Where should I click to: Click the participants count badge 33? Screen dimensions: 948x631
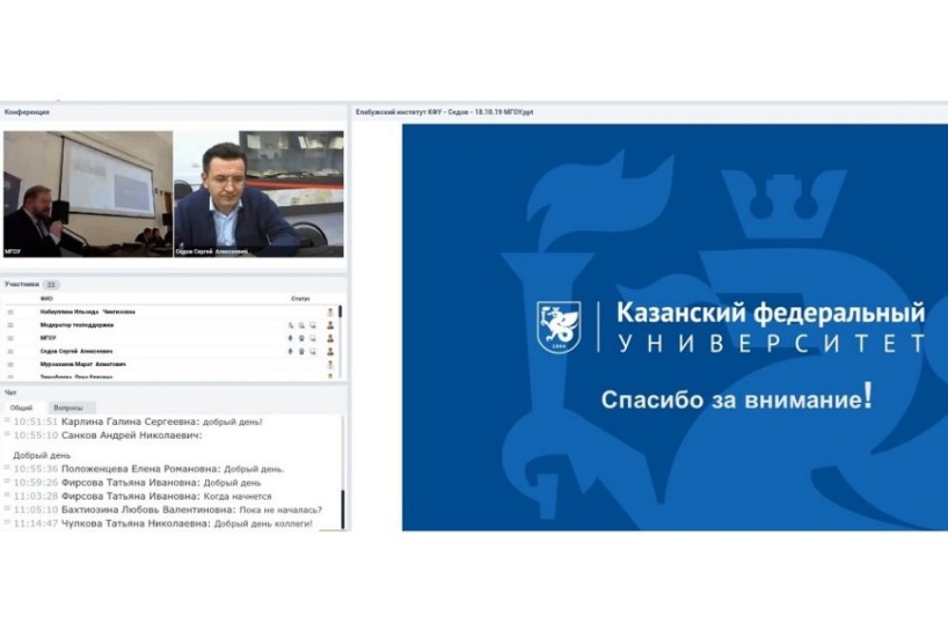click(50, 285)
